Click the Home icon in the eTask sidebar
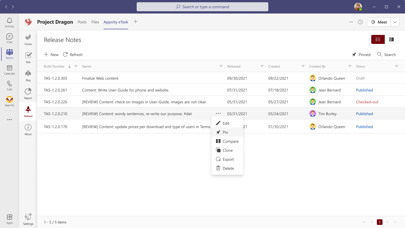Image resolution: width=405 pixels, height=228 pixels. click(28, 39)
